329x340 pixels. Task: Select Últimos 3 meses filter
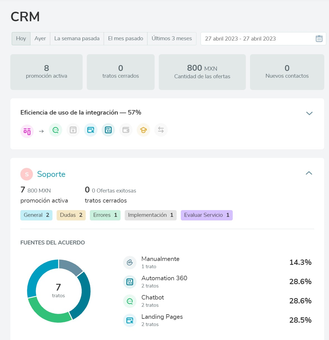[x=172, y=39]
